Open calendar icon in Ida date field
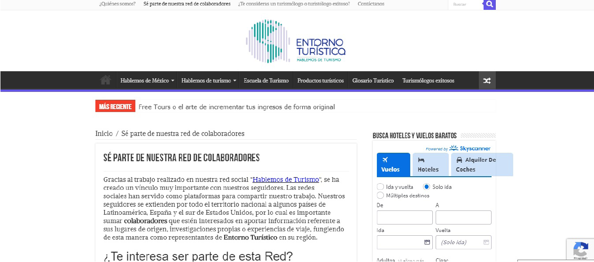This screenshot has height=262, width=594. tap(427, 242)
